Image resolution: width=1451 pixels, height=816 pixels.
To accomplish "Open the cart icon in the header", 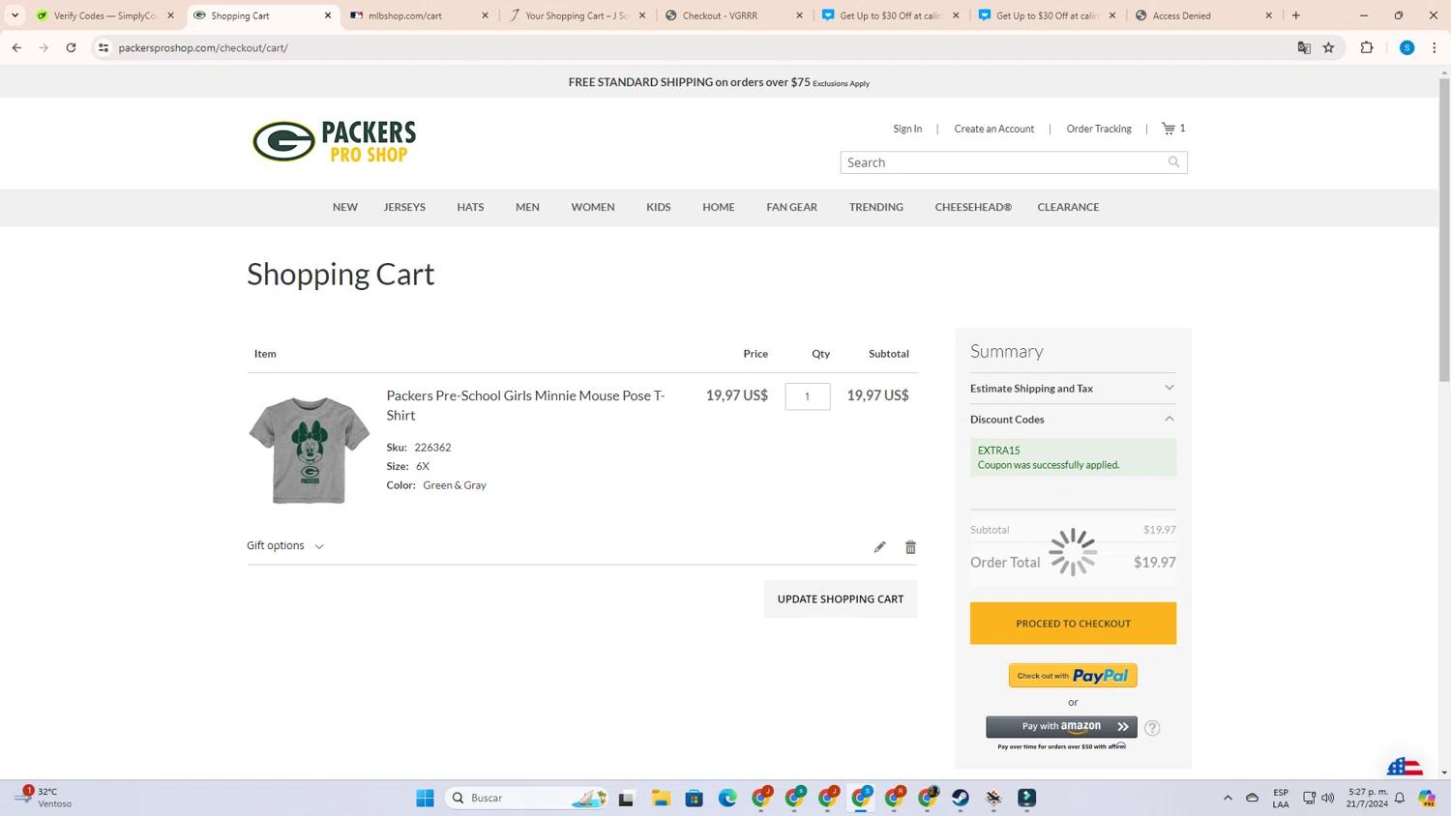I will click(x=1169, y=129).
